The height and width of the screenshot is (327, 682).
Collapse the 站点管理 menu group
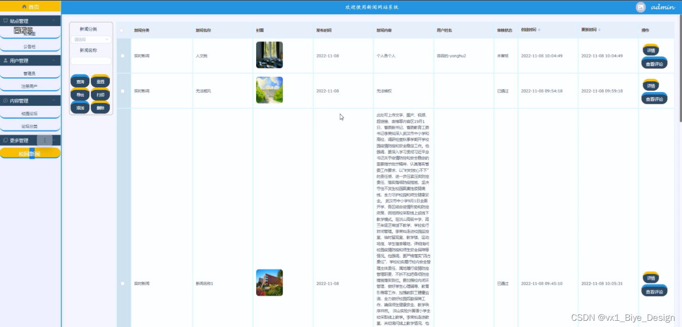tap(30, 21)
